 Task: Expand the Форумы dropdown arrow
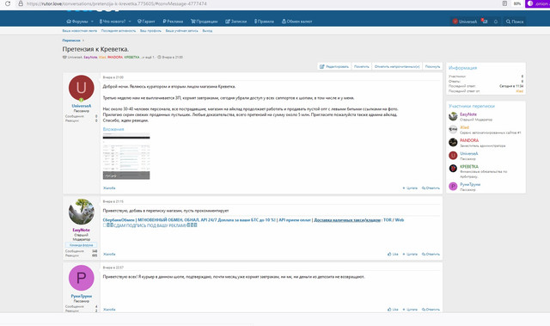(x=92, y=22)
